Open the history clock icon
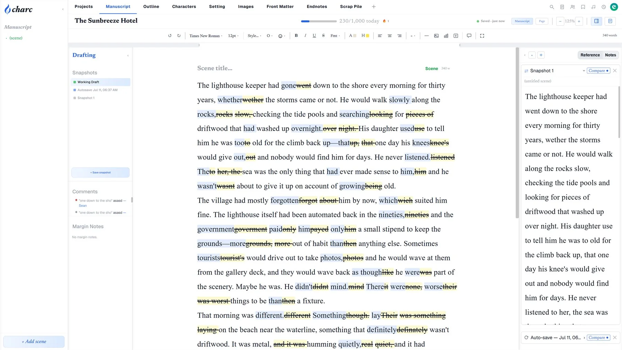Viewport: 622px width, 350px height. coord(604,7)
